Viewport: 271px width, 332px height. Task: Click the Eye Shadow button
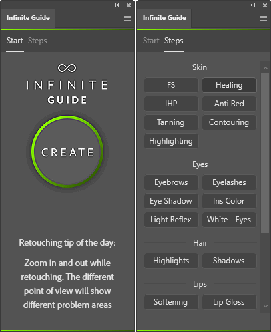171,201
